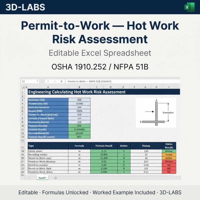
Task: Select cell with value 10:000
Action: (x=79, y=103)
